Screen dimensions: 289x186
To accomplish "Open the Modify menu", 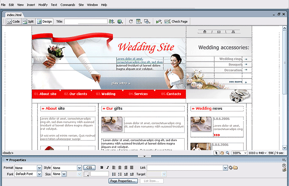I will point(43,5).
